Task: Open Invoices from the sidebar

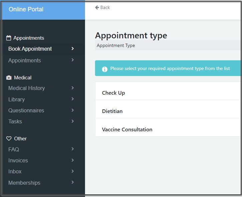Action: pyautogui.click(x=18, y=160)
